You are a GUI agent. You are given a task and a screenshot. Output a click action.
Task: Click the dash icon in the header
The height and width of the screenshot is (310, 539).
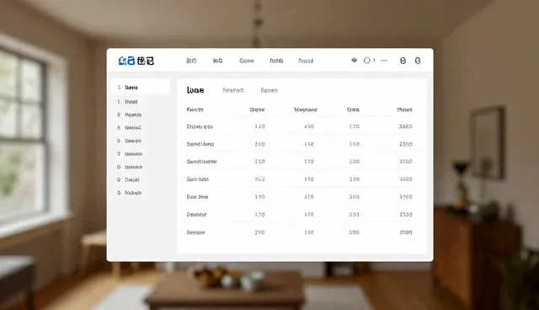384,61
